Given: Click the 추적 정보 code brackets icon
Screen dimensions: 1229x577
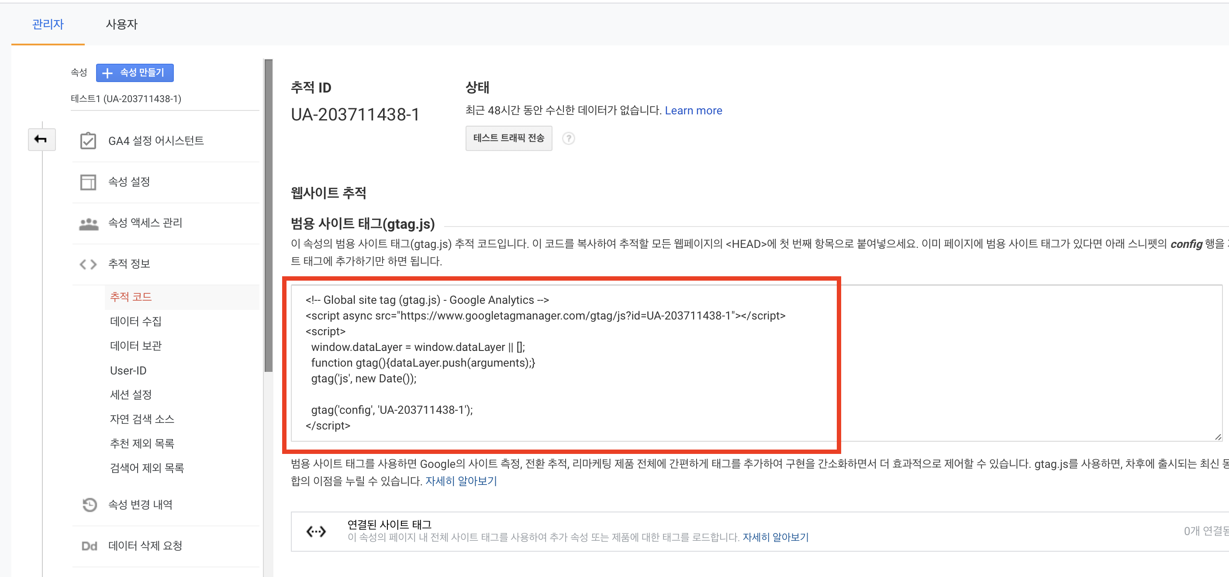Looking at the screenshot, I should point(88,264).
